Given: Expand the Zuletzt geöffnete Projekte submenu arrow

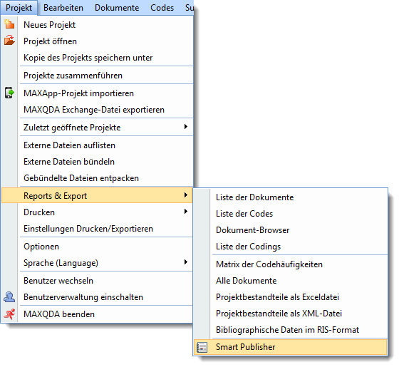Looking at the screenshot, I should point(186,127).
